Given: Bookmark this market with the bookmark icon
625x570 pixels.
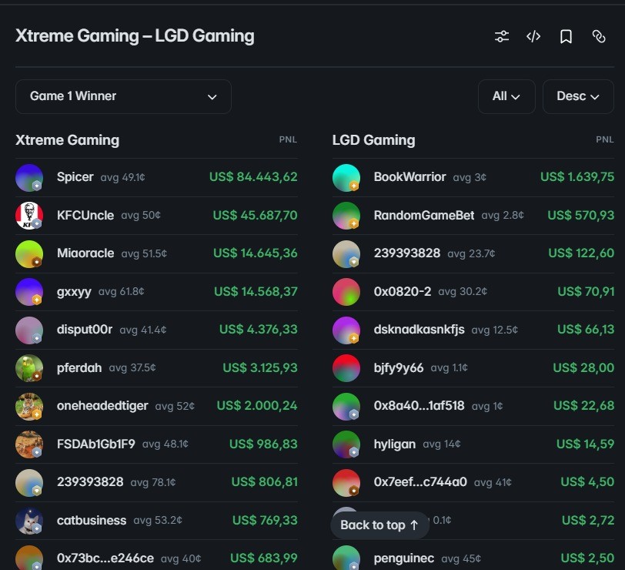Looking at the screenshot, I should pyautogui.click(x=566, y=36).
